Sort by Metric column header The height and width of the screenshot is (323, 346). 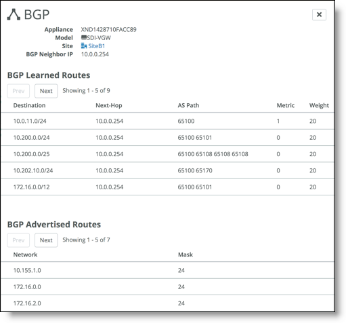click(x=286, y=105)
